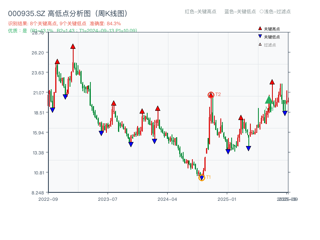320x240 pixels.
Task: Click the orange T1 label text
Action: pyautogui.click(x=208, y=177)
